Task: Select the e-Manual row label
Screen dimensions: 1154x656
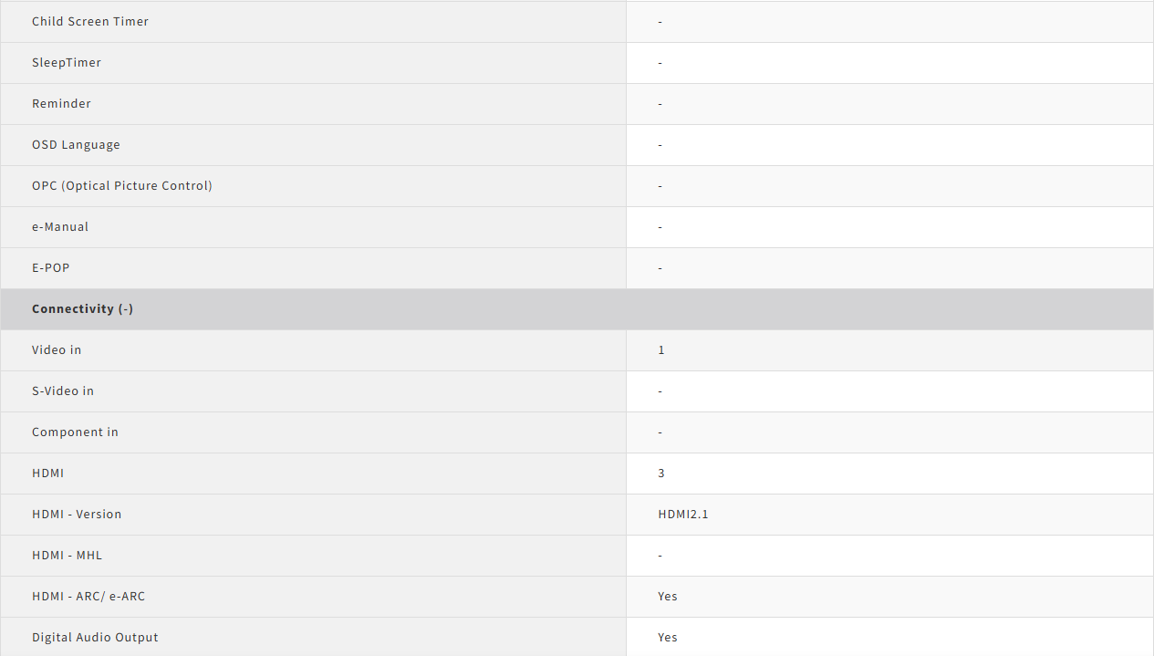Action: pyautogui.click(x=60, y=227)
